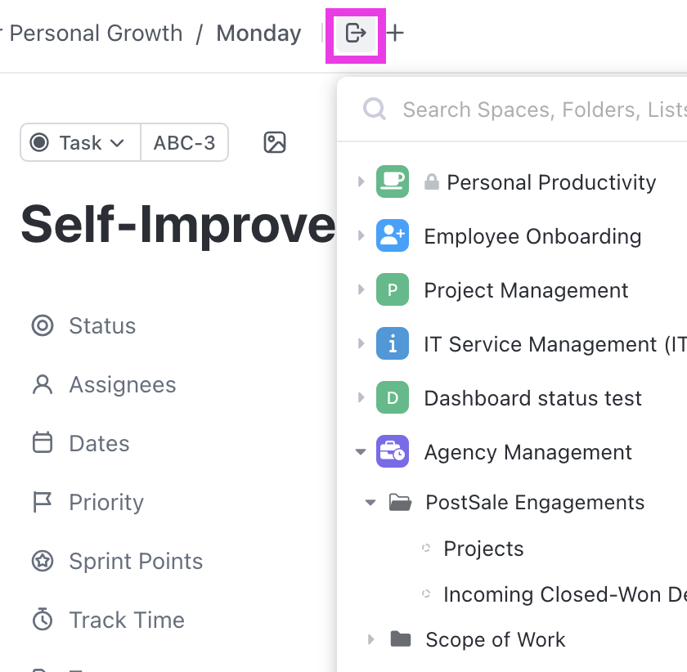Open the Projects list under PostSale Engagements
Screen dimensions: 687x672
[x=483, y=549]
